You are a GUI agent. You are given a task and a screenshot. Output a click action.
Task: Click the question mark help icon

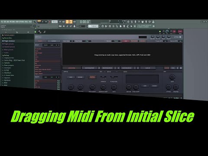point(139,22)
